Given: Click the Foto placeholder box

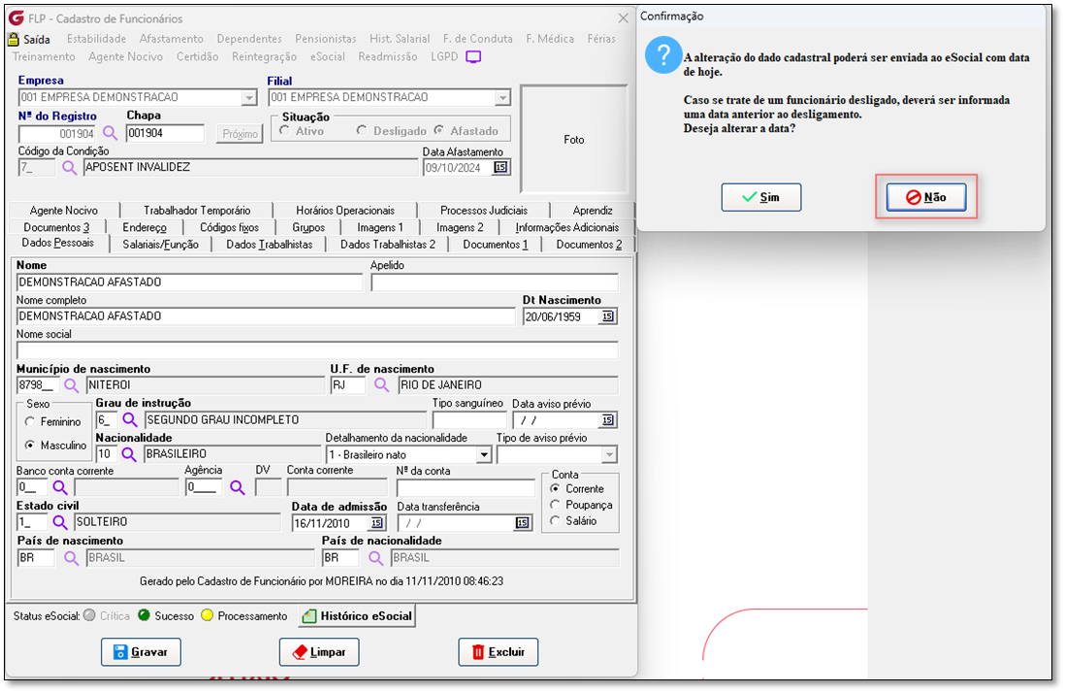Looking at the screenshot, I should tap(574, 139).
